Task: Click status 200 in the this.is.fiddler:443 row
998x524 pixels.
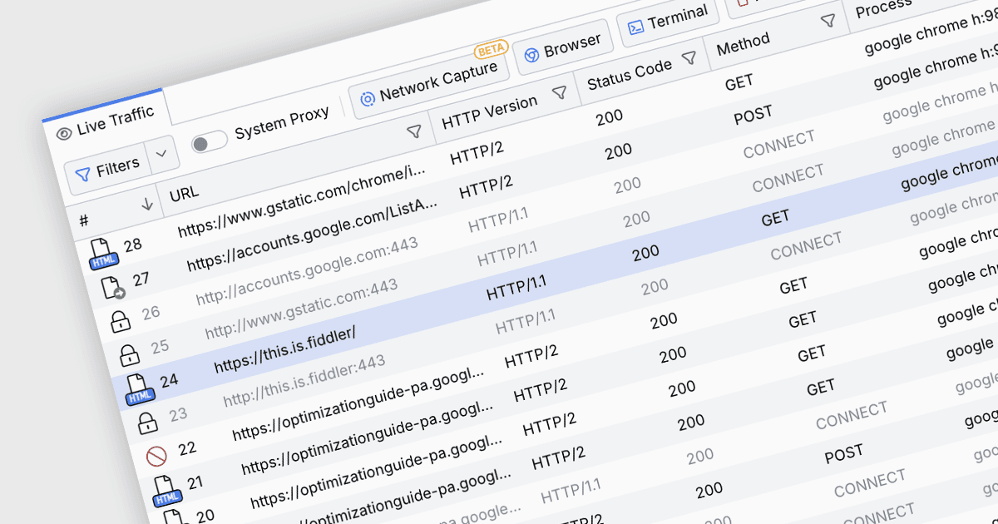Action: [655, 286]
